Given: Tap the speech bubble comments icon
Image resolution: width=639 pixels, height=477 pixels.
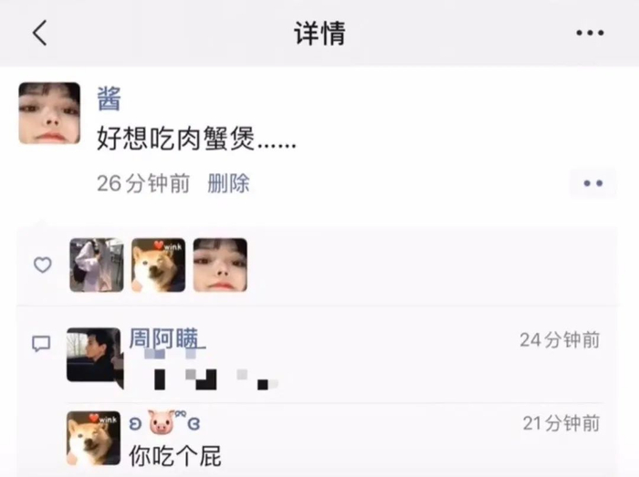Looking at the screenshot, I should pyautogui.click(x=41, y=344).
